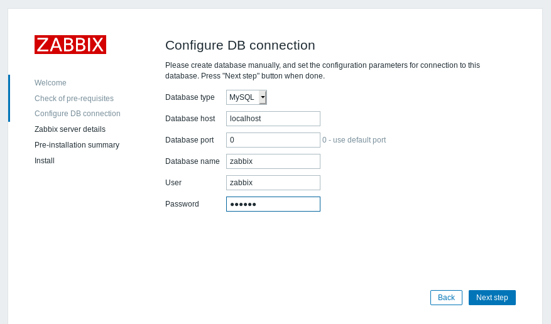Jump to Pre-installation summary step

tap(77, 145)
